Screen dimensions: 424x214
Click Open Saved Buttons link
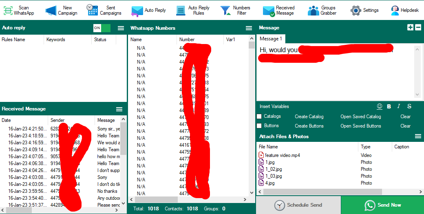tap(361, 126)
